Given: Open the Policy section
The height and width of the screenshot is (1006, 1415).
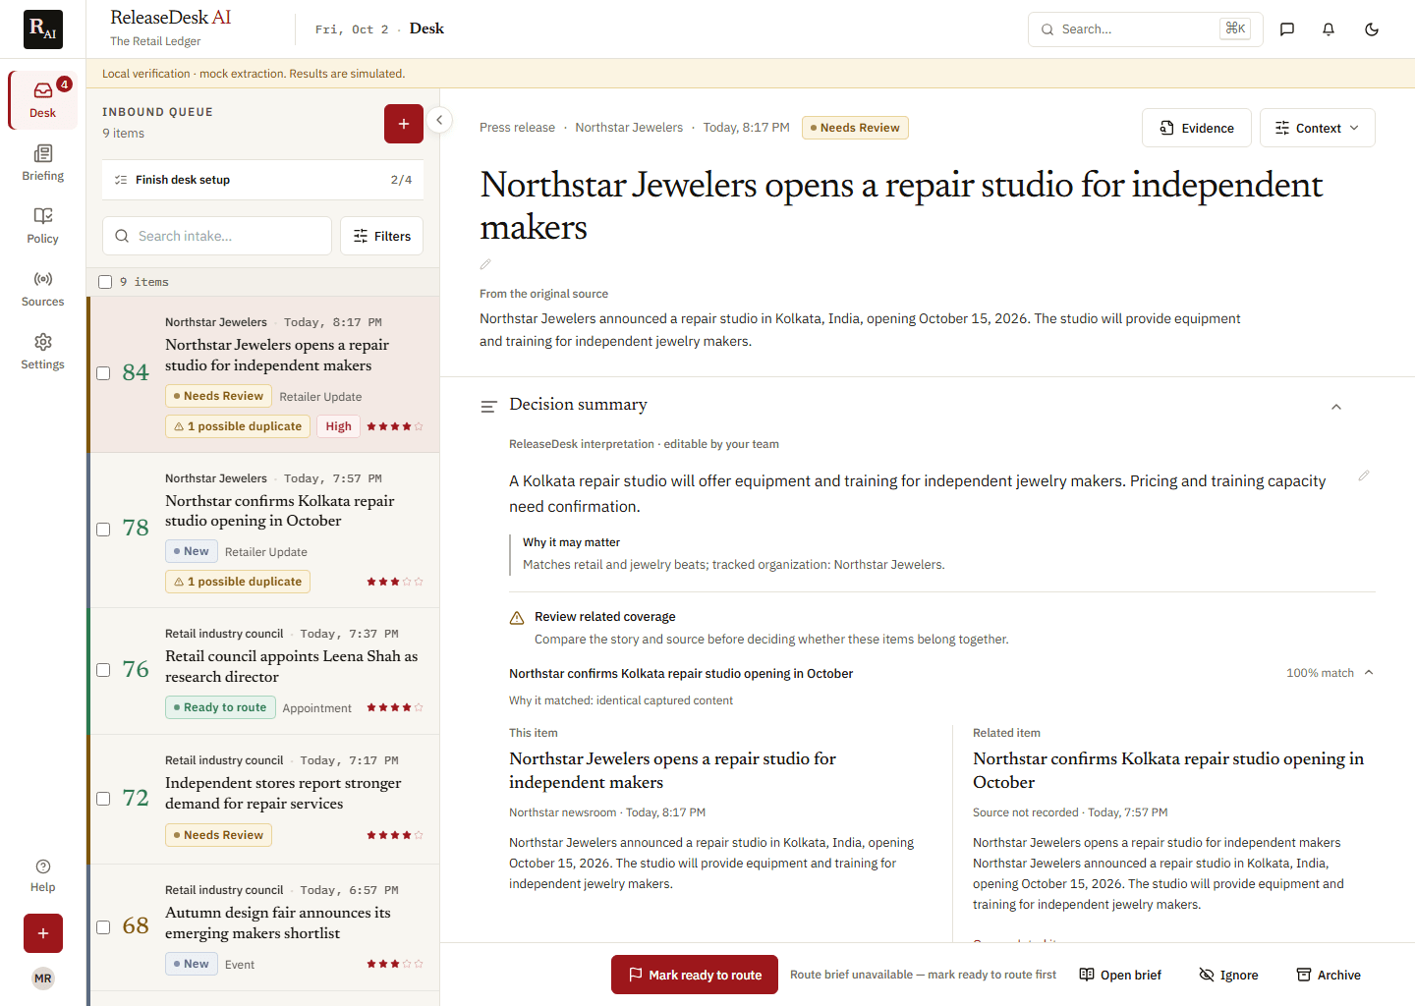Looking at the screenshot, I should click(x=42, y=226).
